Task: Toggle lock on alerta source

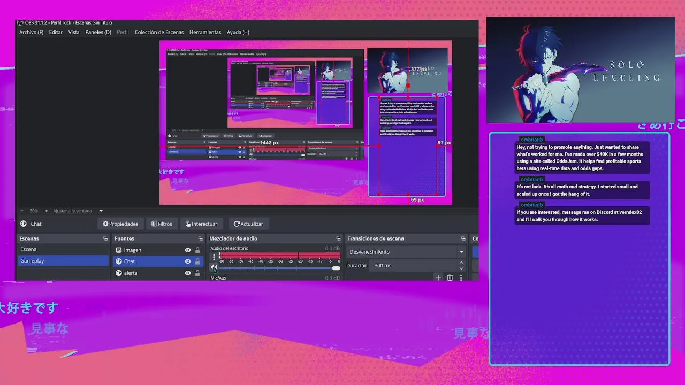Action: [197, 273]
